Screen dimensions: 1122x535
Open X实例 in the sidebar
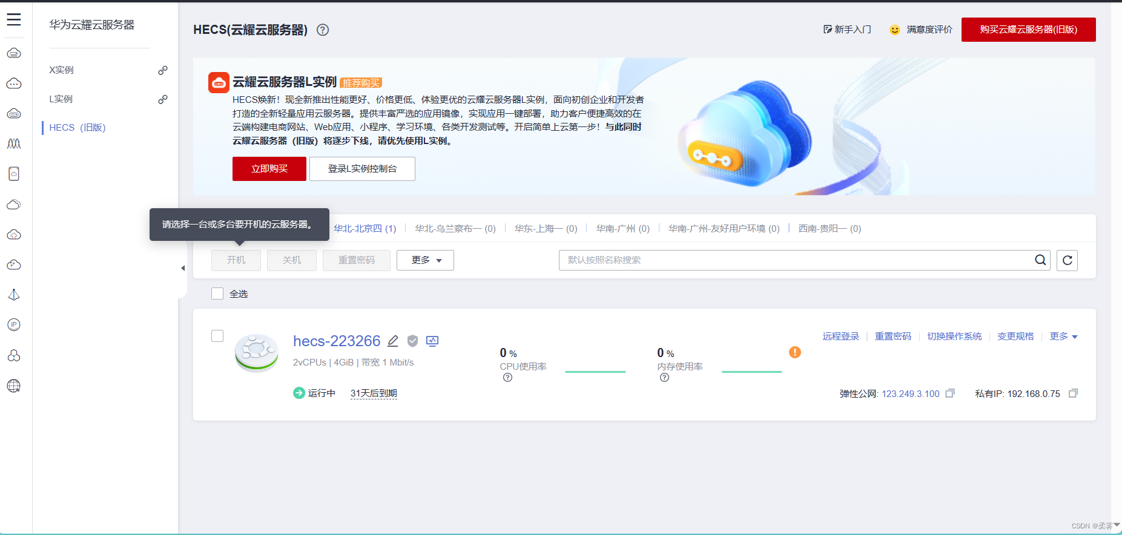[61, 70]
